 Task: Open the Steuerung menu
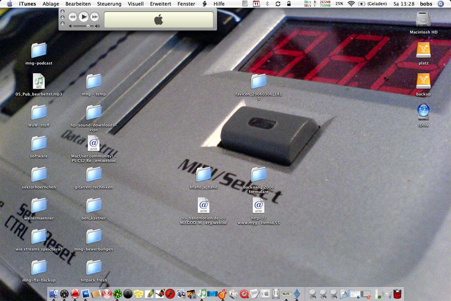pos(109,4)
